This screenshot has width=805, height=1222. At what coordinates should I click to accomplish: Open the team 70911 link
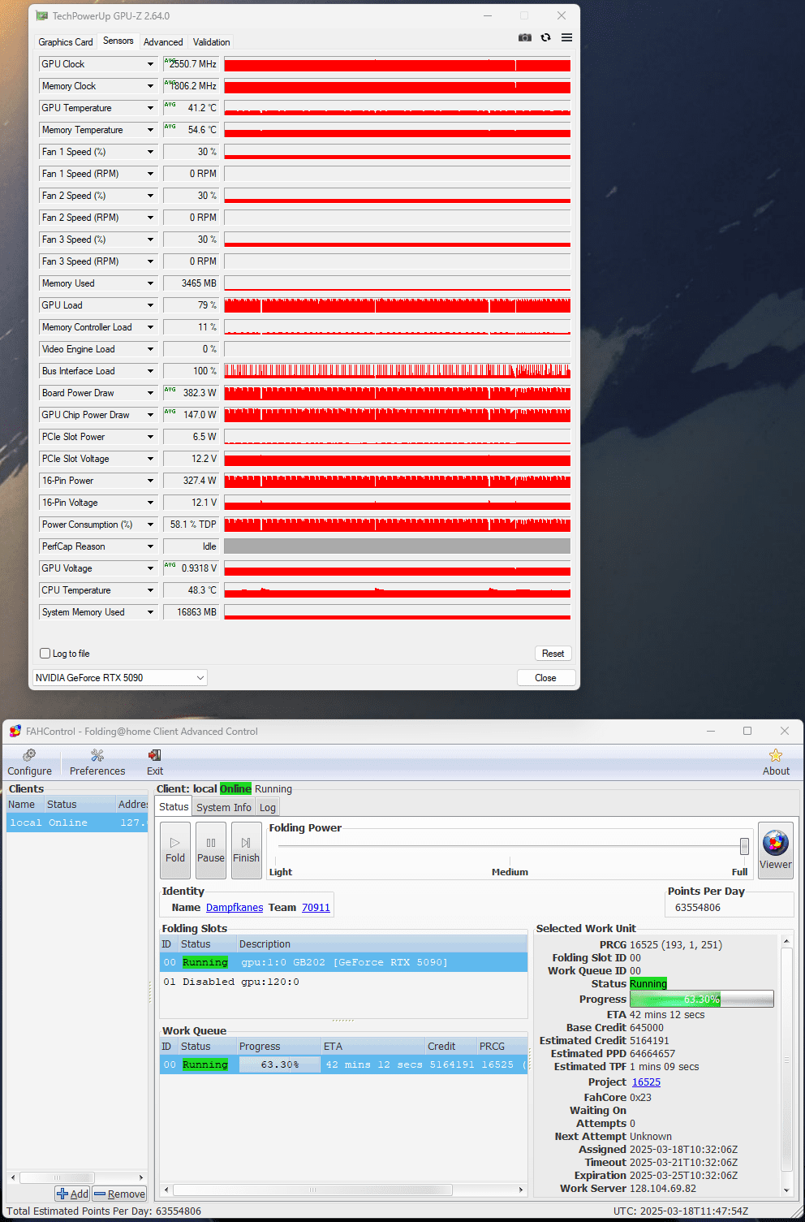pyautogui.click(x=316, y=908)
